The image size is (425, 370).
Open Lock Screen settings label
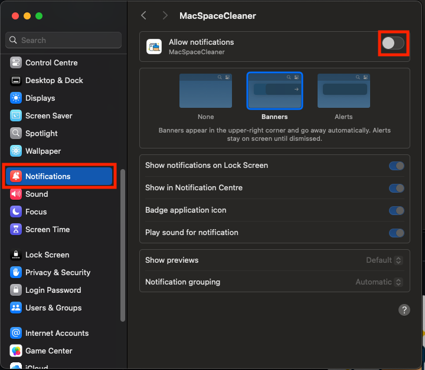tap(47, 255)
